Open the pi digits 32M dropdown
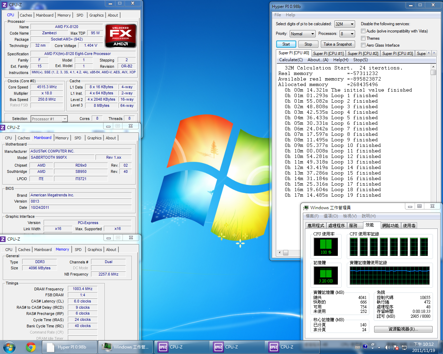Image resolution: width=443 pixels, height=354 pixels. [344, 24]
